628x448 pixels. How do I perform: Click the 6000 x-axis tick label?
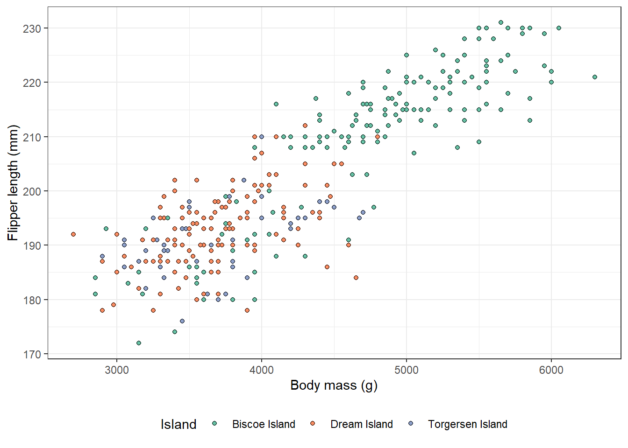click(x=551, y=370)
